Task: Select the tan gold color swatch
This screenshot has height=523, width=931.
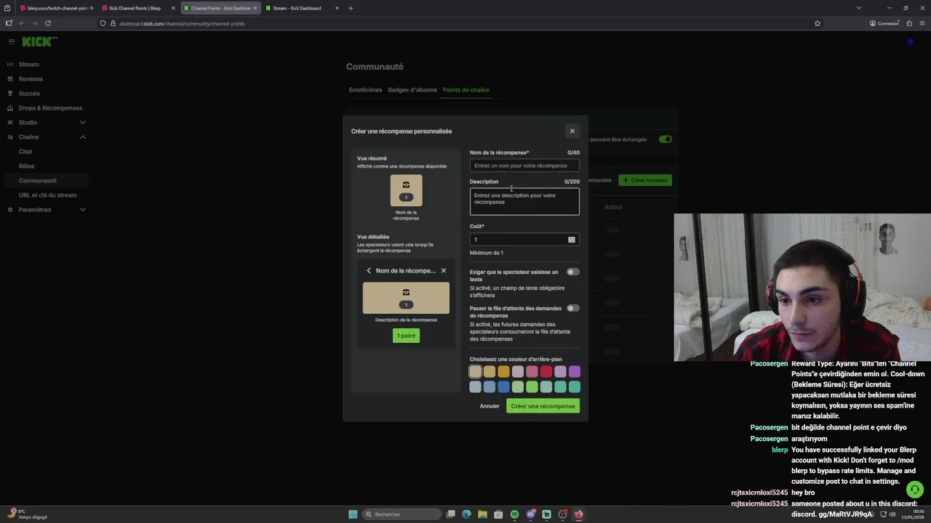Action: 490,372
